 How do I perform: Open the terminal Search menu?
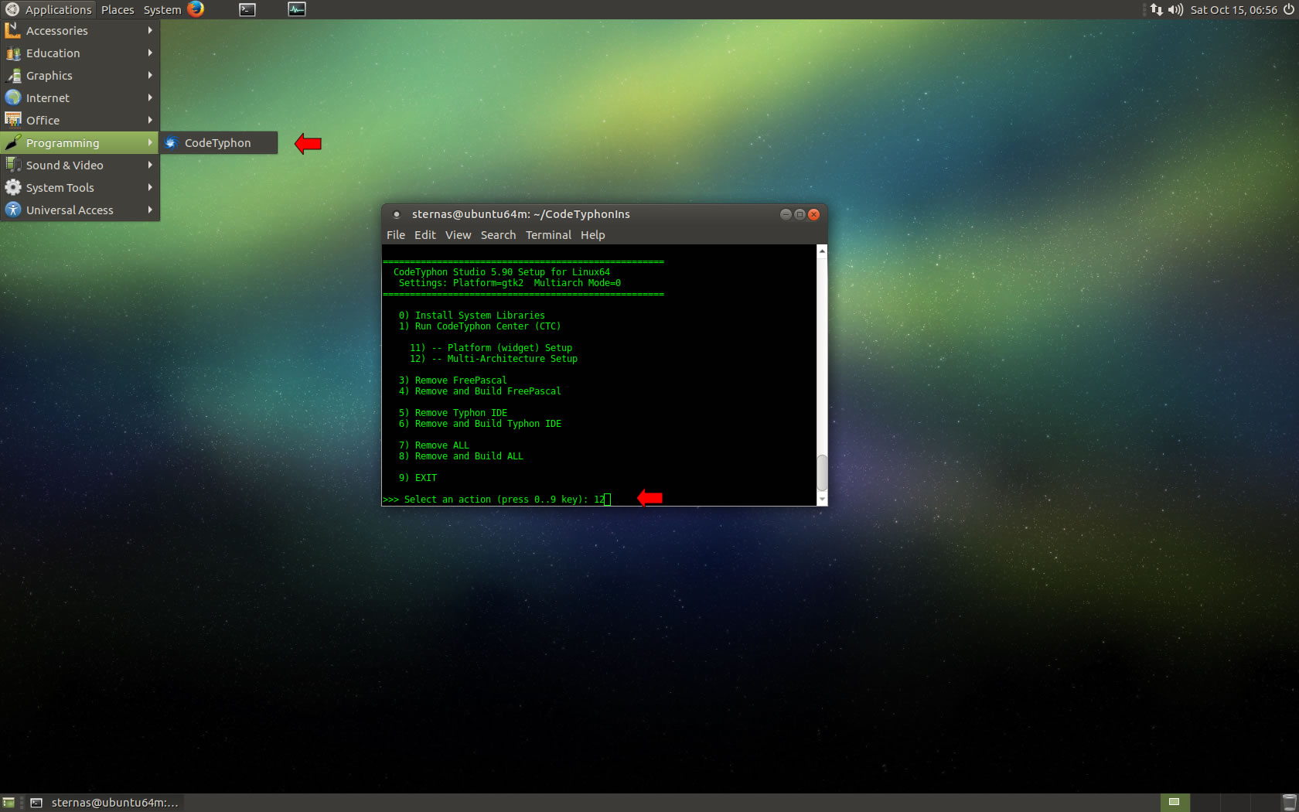[x=498, y=235]
